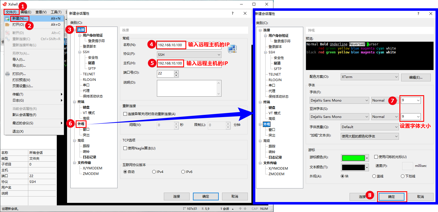438x212 pixels.
Task: Open 最近的会议(S) submenu
Action: tap(34, 123)
